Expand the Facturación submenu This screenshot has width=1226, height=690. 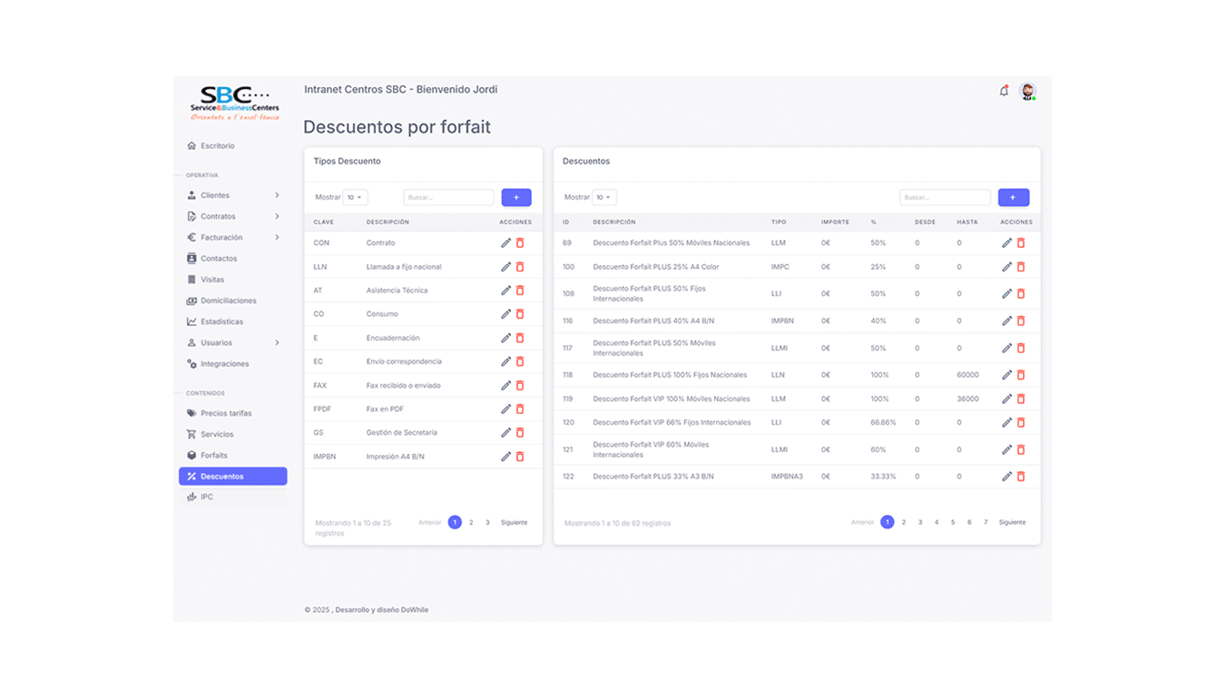[277, 237]
